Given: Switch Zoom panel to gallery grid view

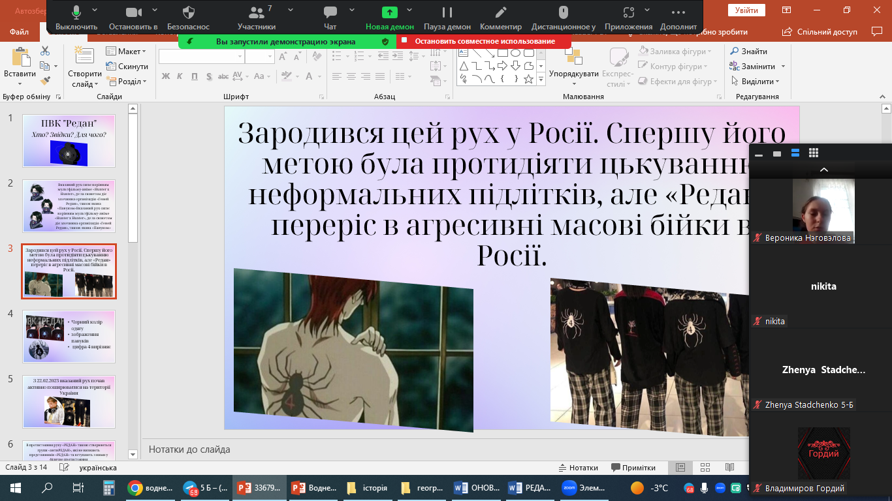Looking at the screenshot, I should coord(814,153).
